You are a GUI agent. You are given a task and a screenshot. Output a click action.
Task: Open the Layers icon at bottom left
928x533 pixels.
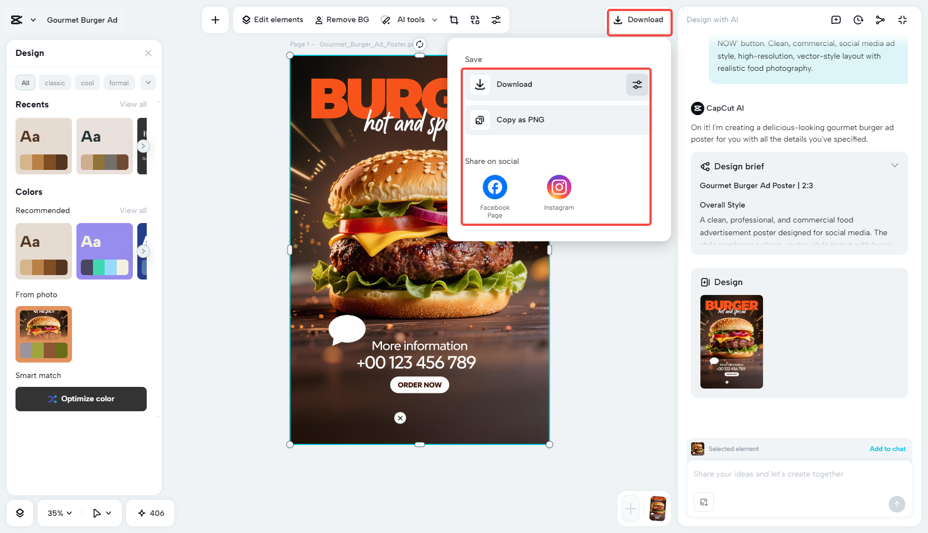pos(20,513)
